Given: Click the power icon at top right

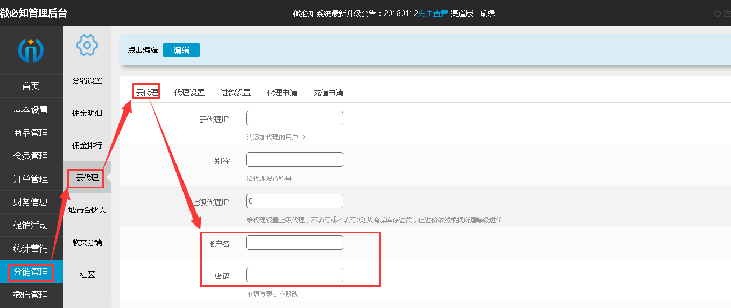Looking at the screenshot, I should tap(717, 13).
